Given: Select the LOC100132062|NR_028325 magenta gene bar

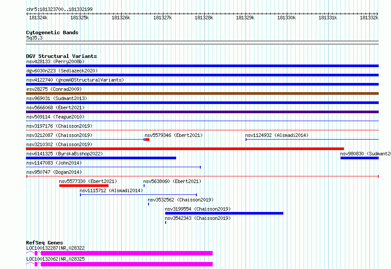Looking at the screenshot, I should 127,264.
